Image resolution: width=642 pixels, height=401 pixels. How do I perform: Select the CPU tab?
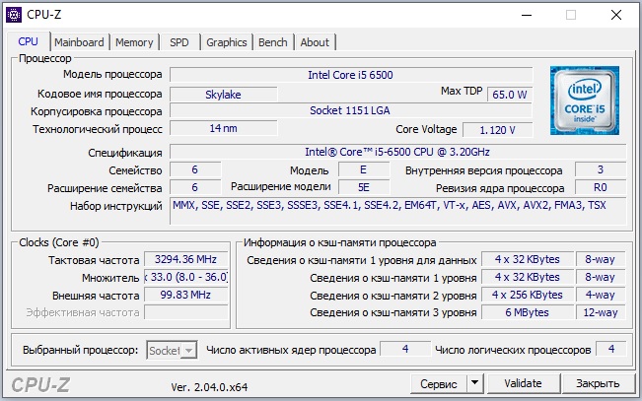tap(29, 41)
